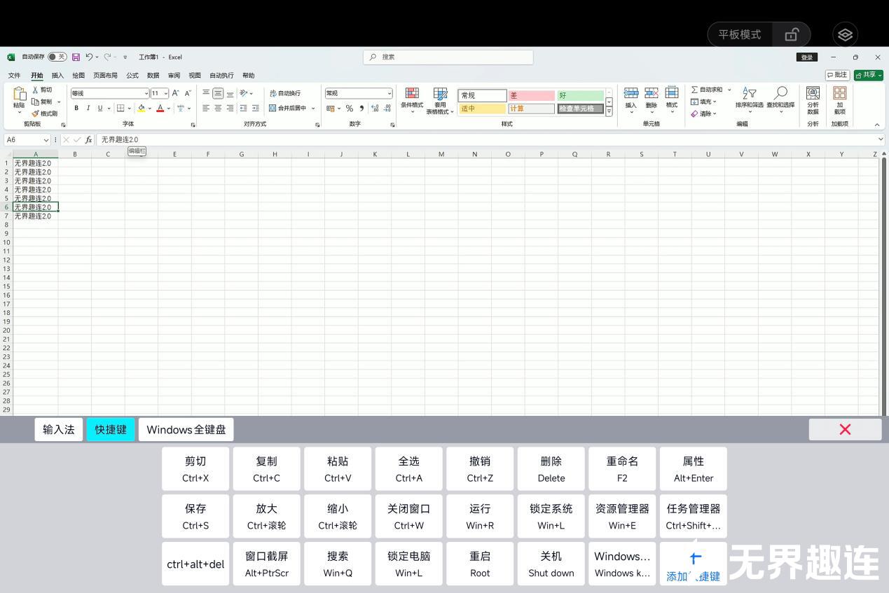This screenshot has height=593, width=889.
Task: Expand the Name Box dropdown arrow
Action: point(46,140)
